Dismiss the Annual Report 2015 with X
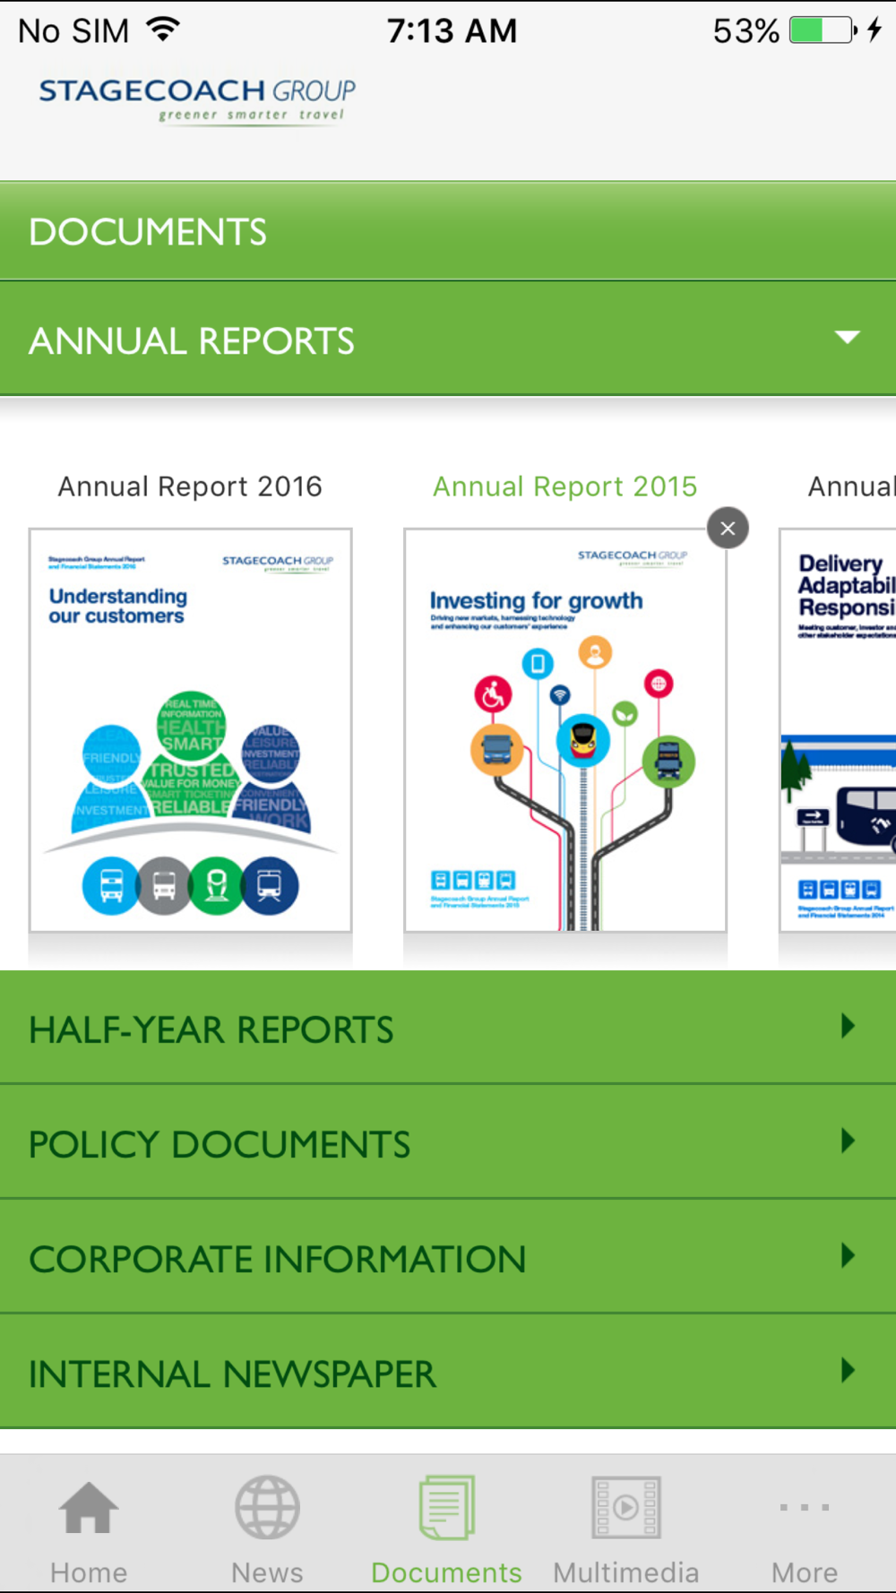Screen dimensions: 896x1593 click(x=728, y=529)
